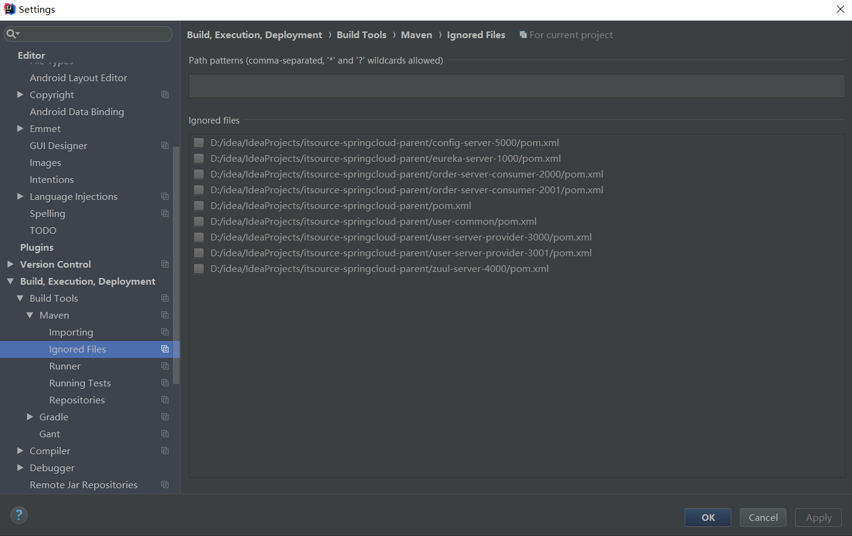852x536 pixels.
Task: Click project-level icon next to Gant
Action: point(165,434)
